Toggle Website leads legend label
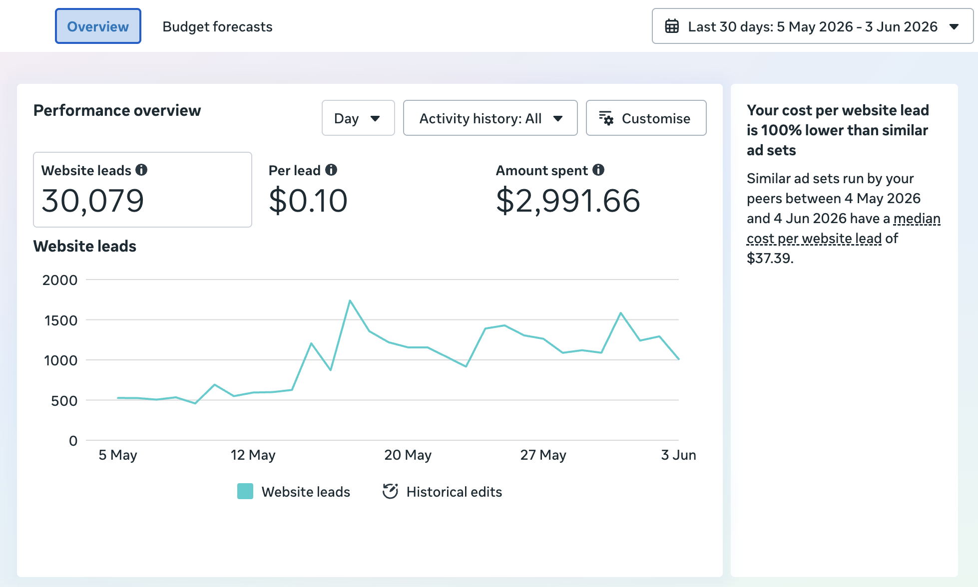 click(306, 492)
